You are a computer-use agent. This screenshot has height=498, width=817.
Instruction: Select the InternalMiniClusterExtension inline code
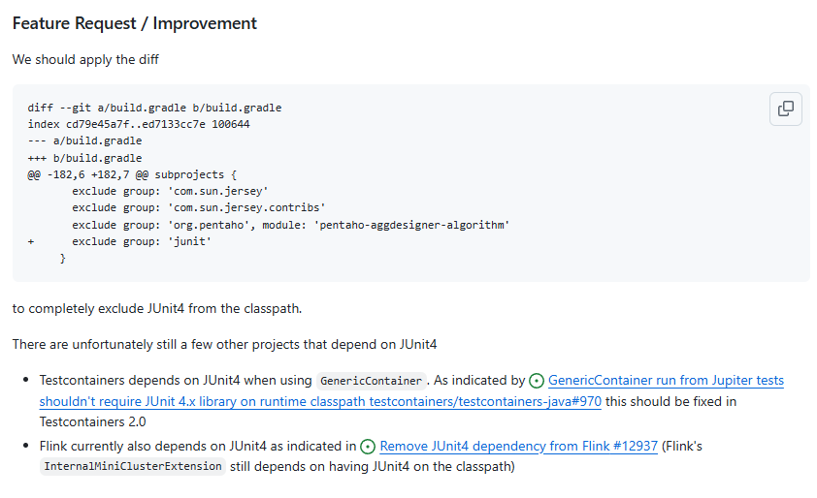(133, 466)
